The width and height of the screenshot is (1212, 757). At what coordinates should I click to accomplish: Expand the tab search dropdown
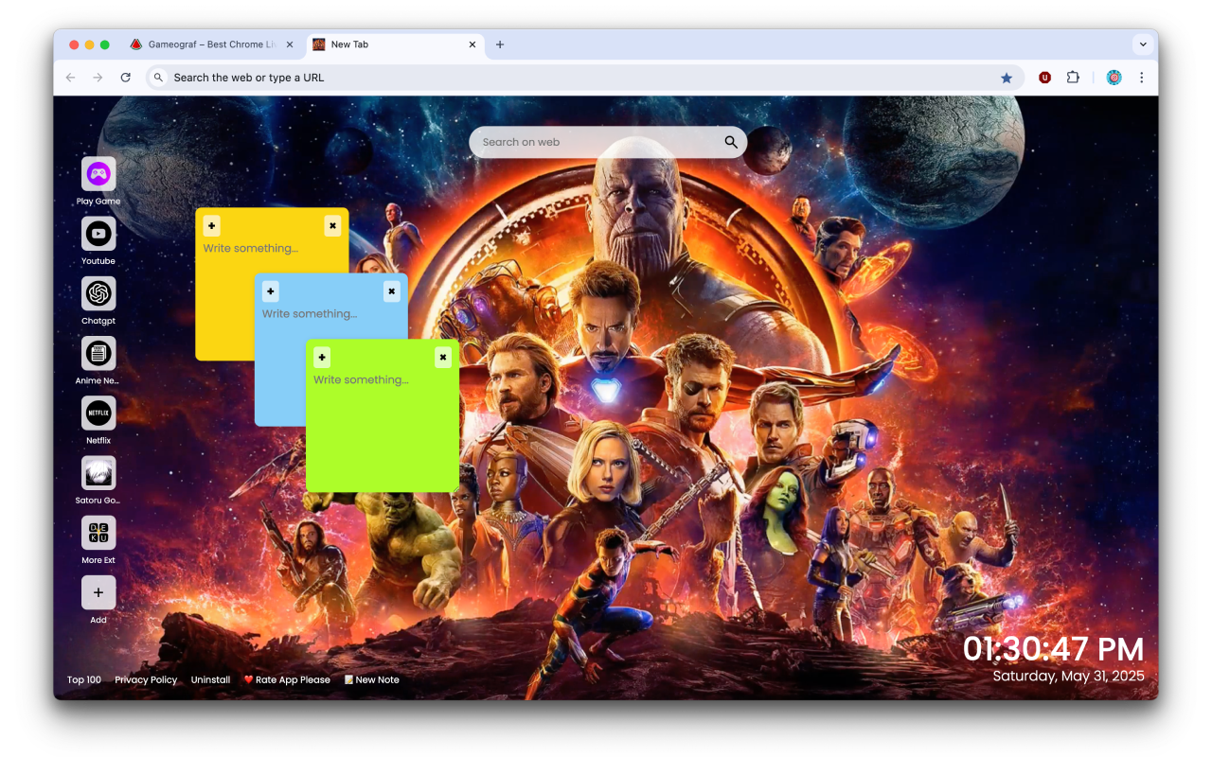pos(1143,44)
